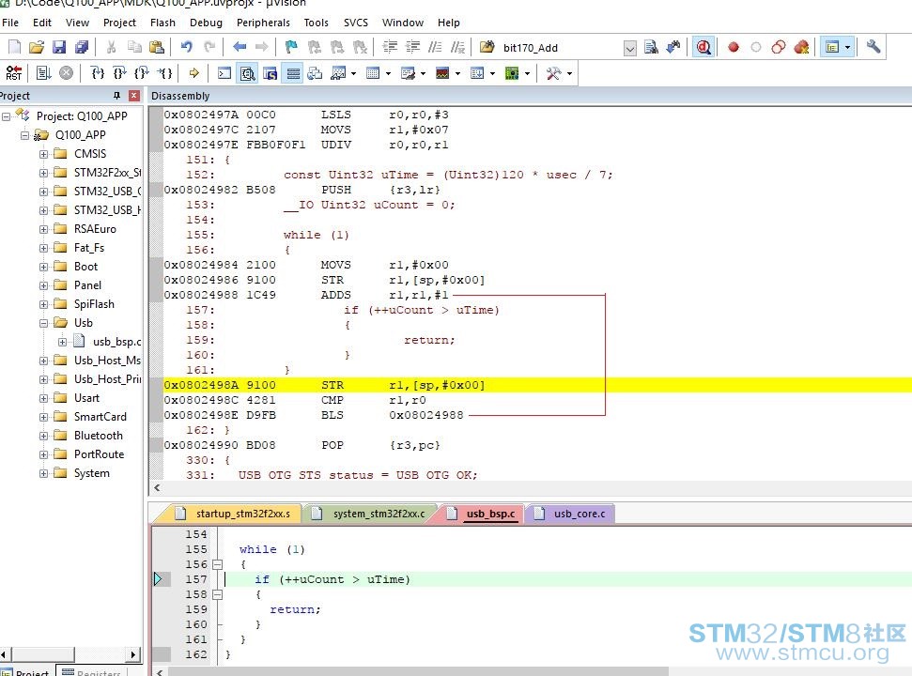Insert breakpoint red dot icon
The width and height of the screenshot is (912, 676).
click(733, 47)
